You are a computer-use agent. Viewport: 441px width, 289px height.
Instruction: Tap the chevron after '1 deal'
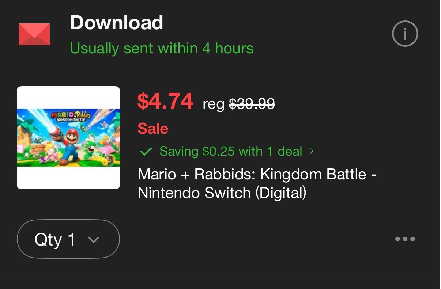tap(312, 151)
